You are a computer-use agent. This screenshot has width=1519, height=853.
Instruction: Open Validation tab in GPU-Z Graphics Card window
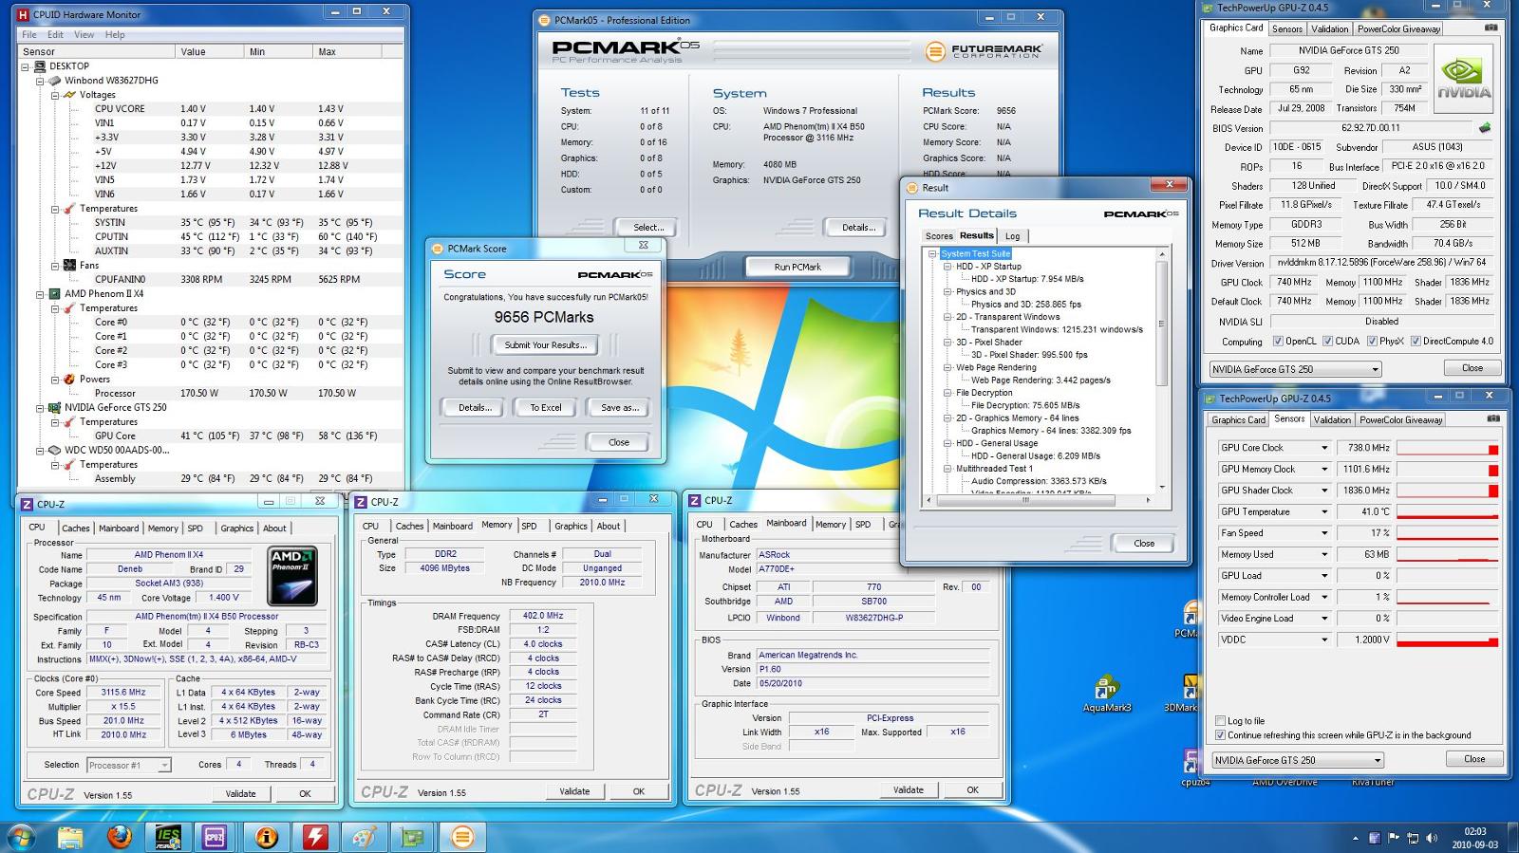[x=1330, y=28]
